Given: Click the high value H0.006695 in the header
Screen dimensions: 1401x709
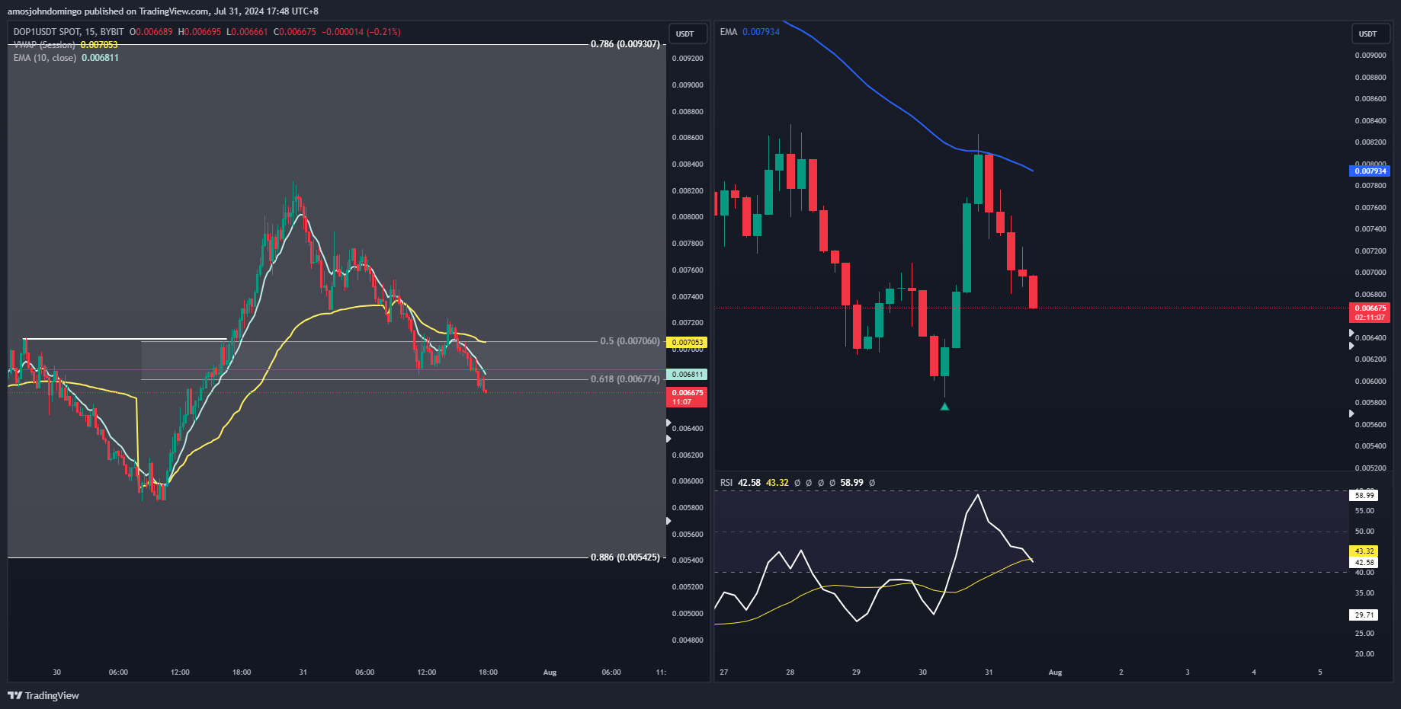Looking at the screenshot, I should [200, 32].
